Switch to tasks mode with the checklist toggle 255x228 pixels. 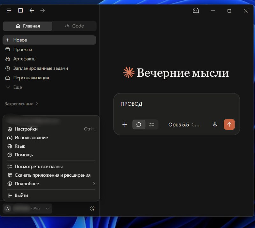[152, 125]
